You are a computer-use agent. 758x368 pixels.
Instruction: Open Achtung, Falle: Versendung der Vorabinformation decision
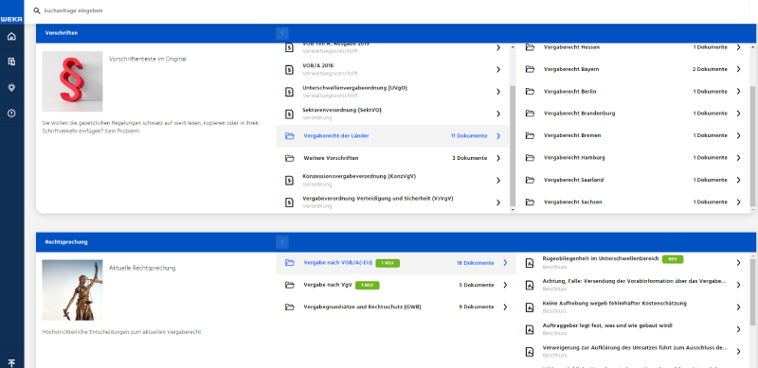point(634,285)
